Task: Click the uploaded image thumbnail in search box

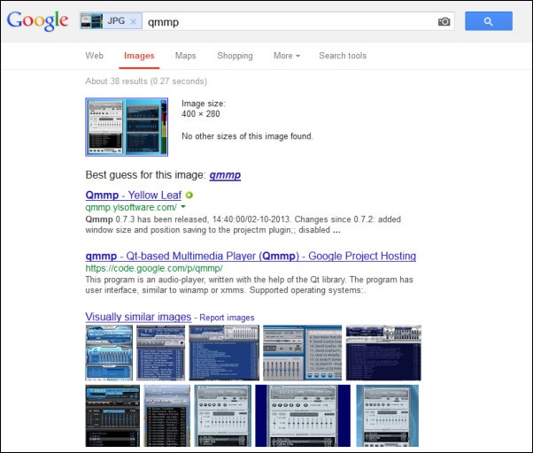Action: click(91, 21)
